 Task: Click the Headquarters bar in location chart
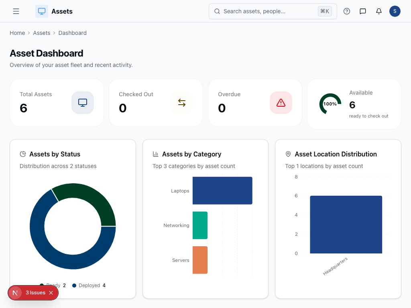[346, 225]
